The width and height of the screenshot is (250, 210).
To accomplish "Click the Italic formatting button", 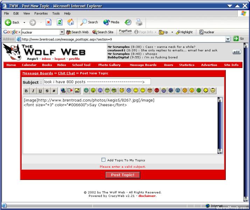I will tap(33, 91).
